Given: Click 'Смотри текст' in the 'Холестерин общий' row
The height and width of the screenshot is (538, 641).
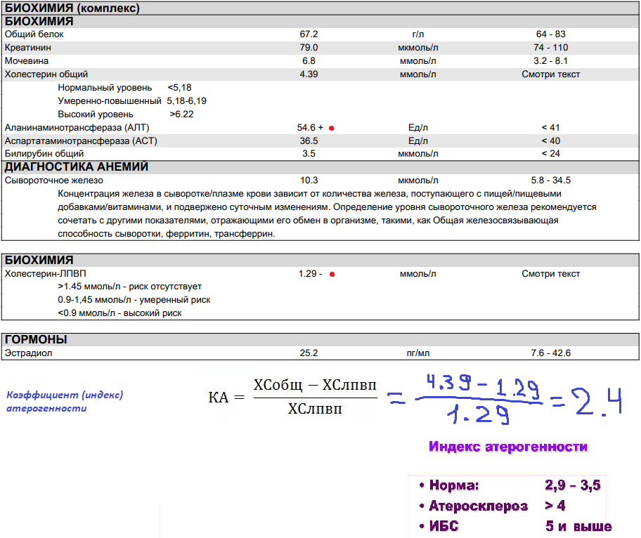Looking at the screenshot, I should (550, 74).
